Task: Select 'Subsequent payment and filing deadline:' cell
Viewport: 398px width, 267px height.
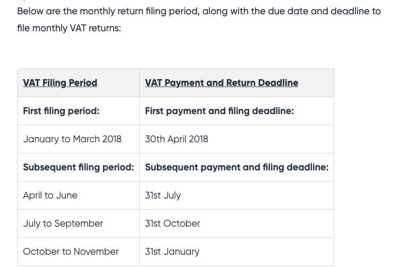Action: point(236,167)
